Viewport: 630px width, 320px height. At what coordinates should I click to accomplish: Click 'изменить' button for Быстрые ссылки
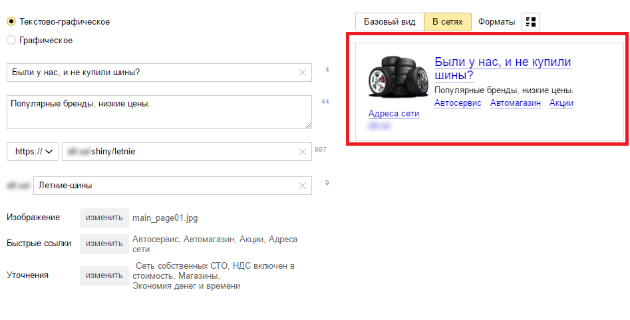[x=104, y=243]
